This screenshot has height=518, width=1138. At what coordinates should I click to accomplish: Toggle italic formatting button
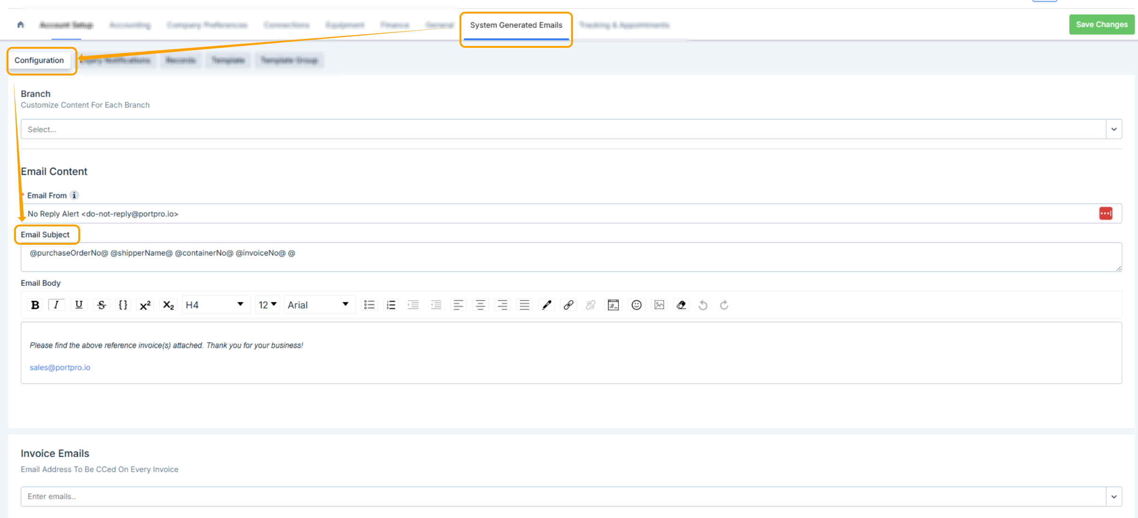click(x=56, y=305)
